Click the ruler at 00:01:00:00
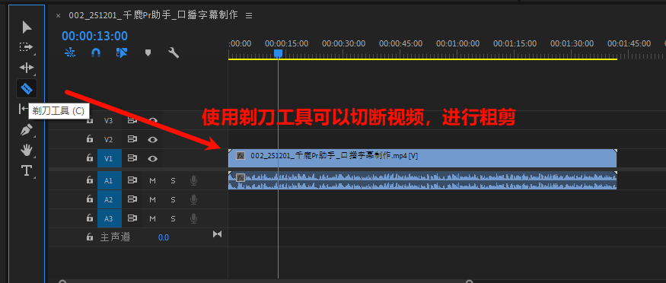 click(x=457, y=43)
